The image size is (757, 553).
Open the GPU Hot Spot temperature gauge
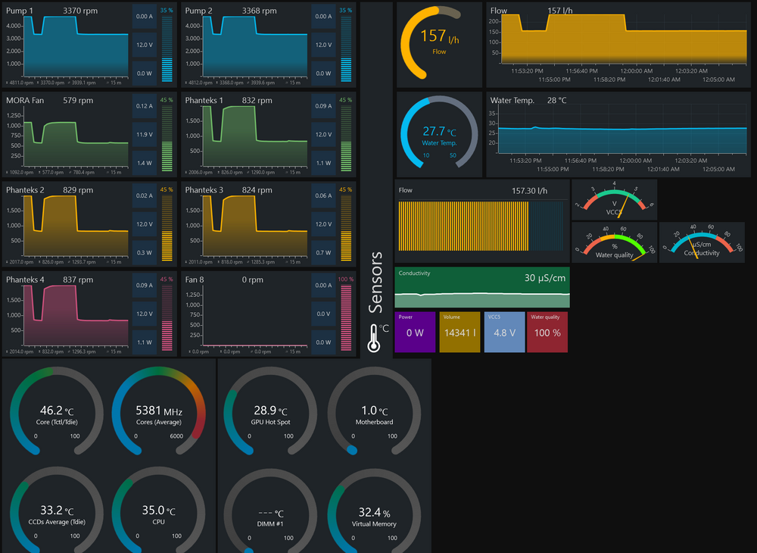pyautogui.click(x=270, y=414)
